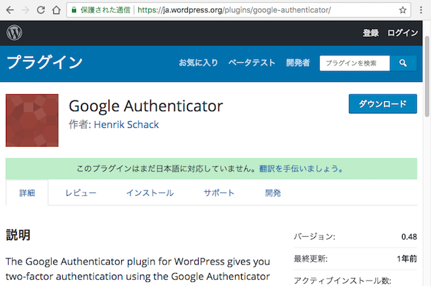Click the バージョン: label
Viewport: 431px width, 286px height.
pyautogui.click(x=314, y=237)
